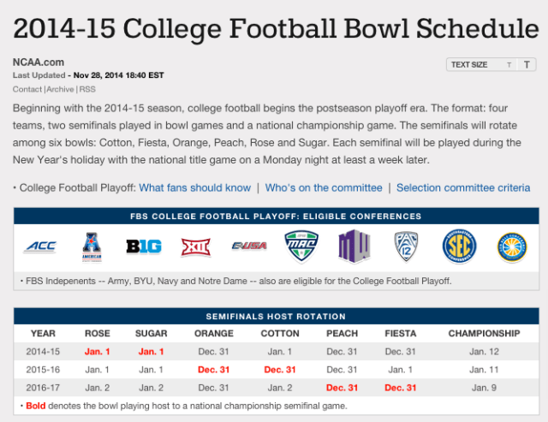Open "Selection committee criteria" link

pyautogui.click(x=463, y=187)
